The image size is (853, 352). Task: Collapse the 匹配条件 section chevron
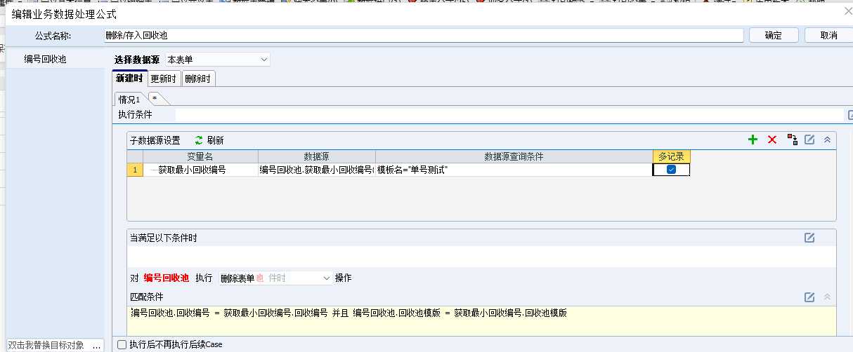828,297
